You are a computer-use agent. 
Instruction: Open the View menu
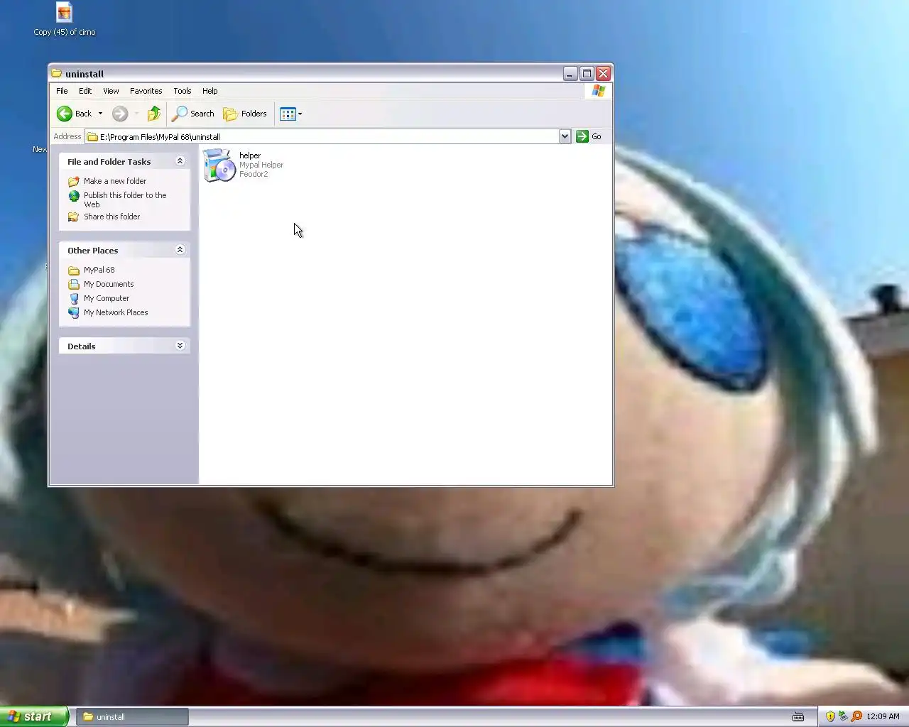(111, 91)
